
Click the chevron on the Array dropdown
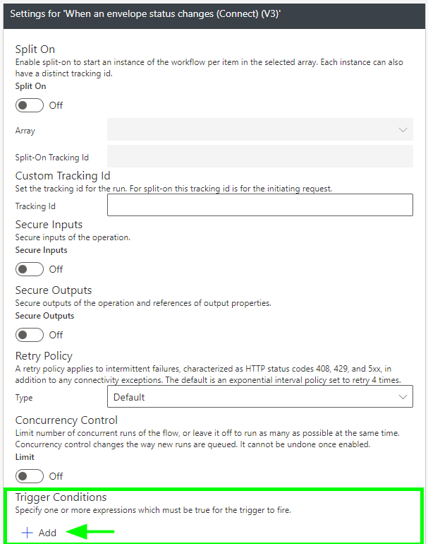[x=403, y=130]
